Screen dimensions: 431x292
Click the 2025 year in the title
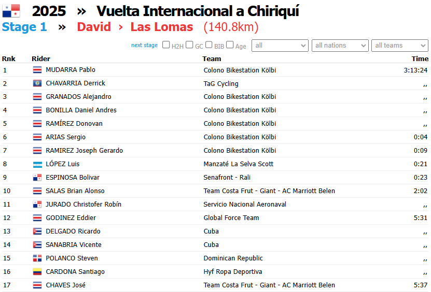49,11
